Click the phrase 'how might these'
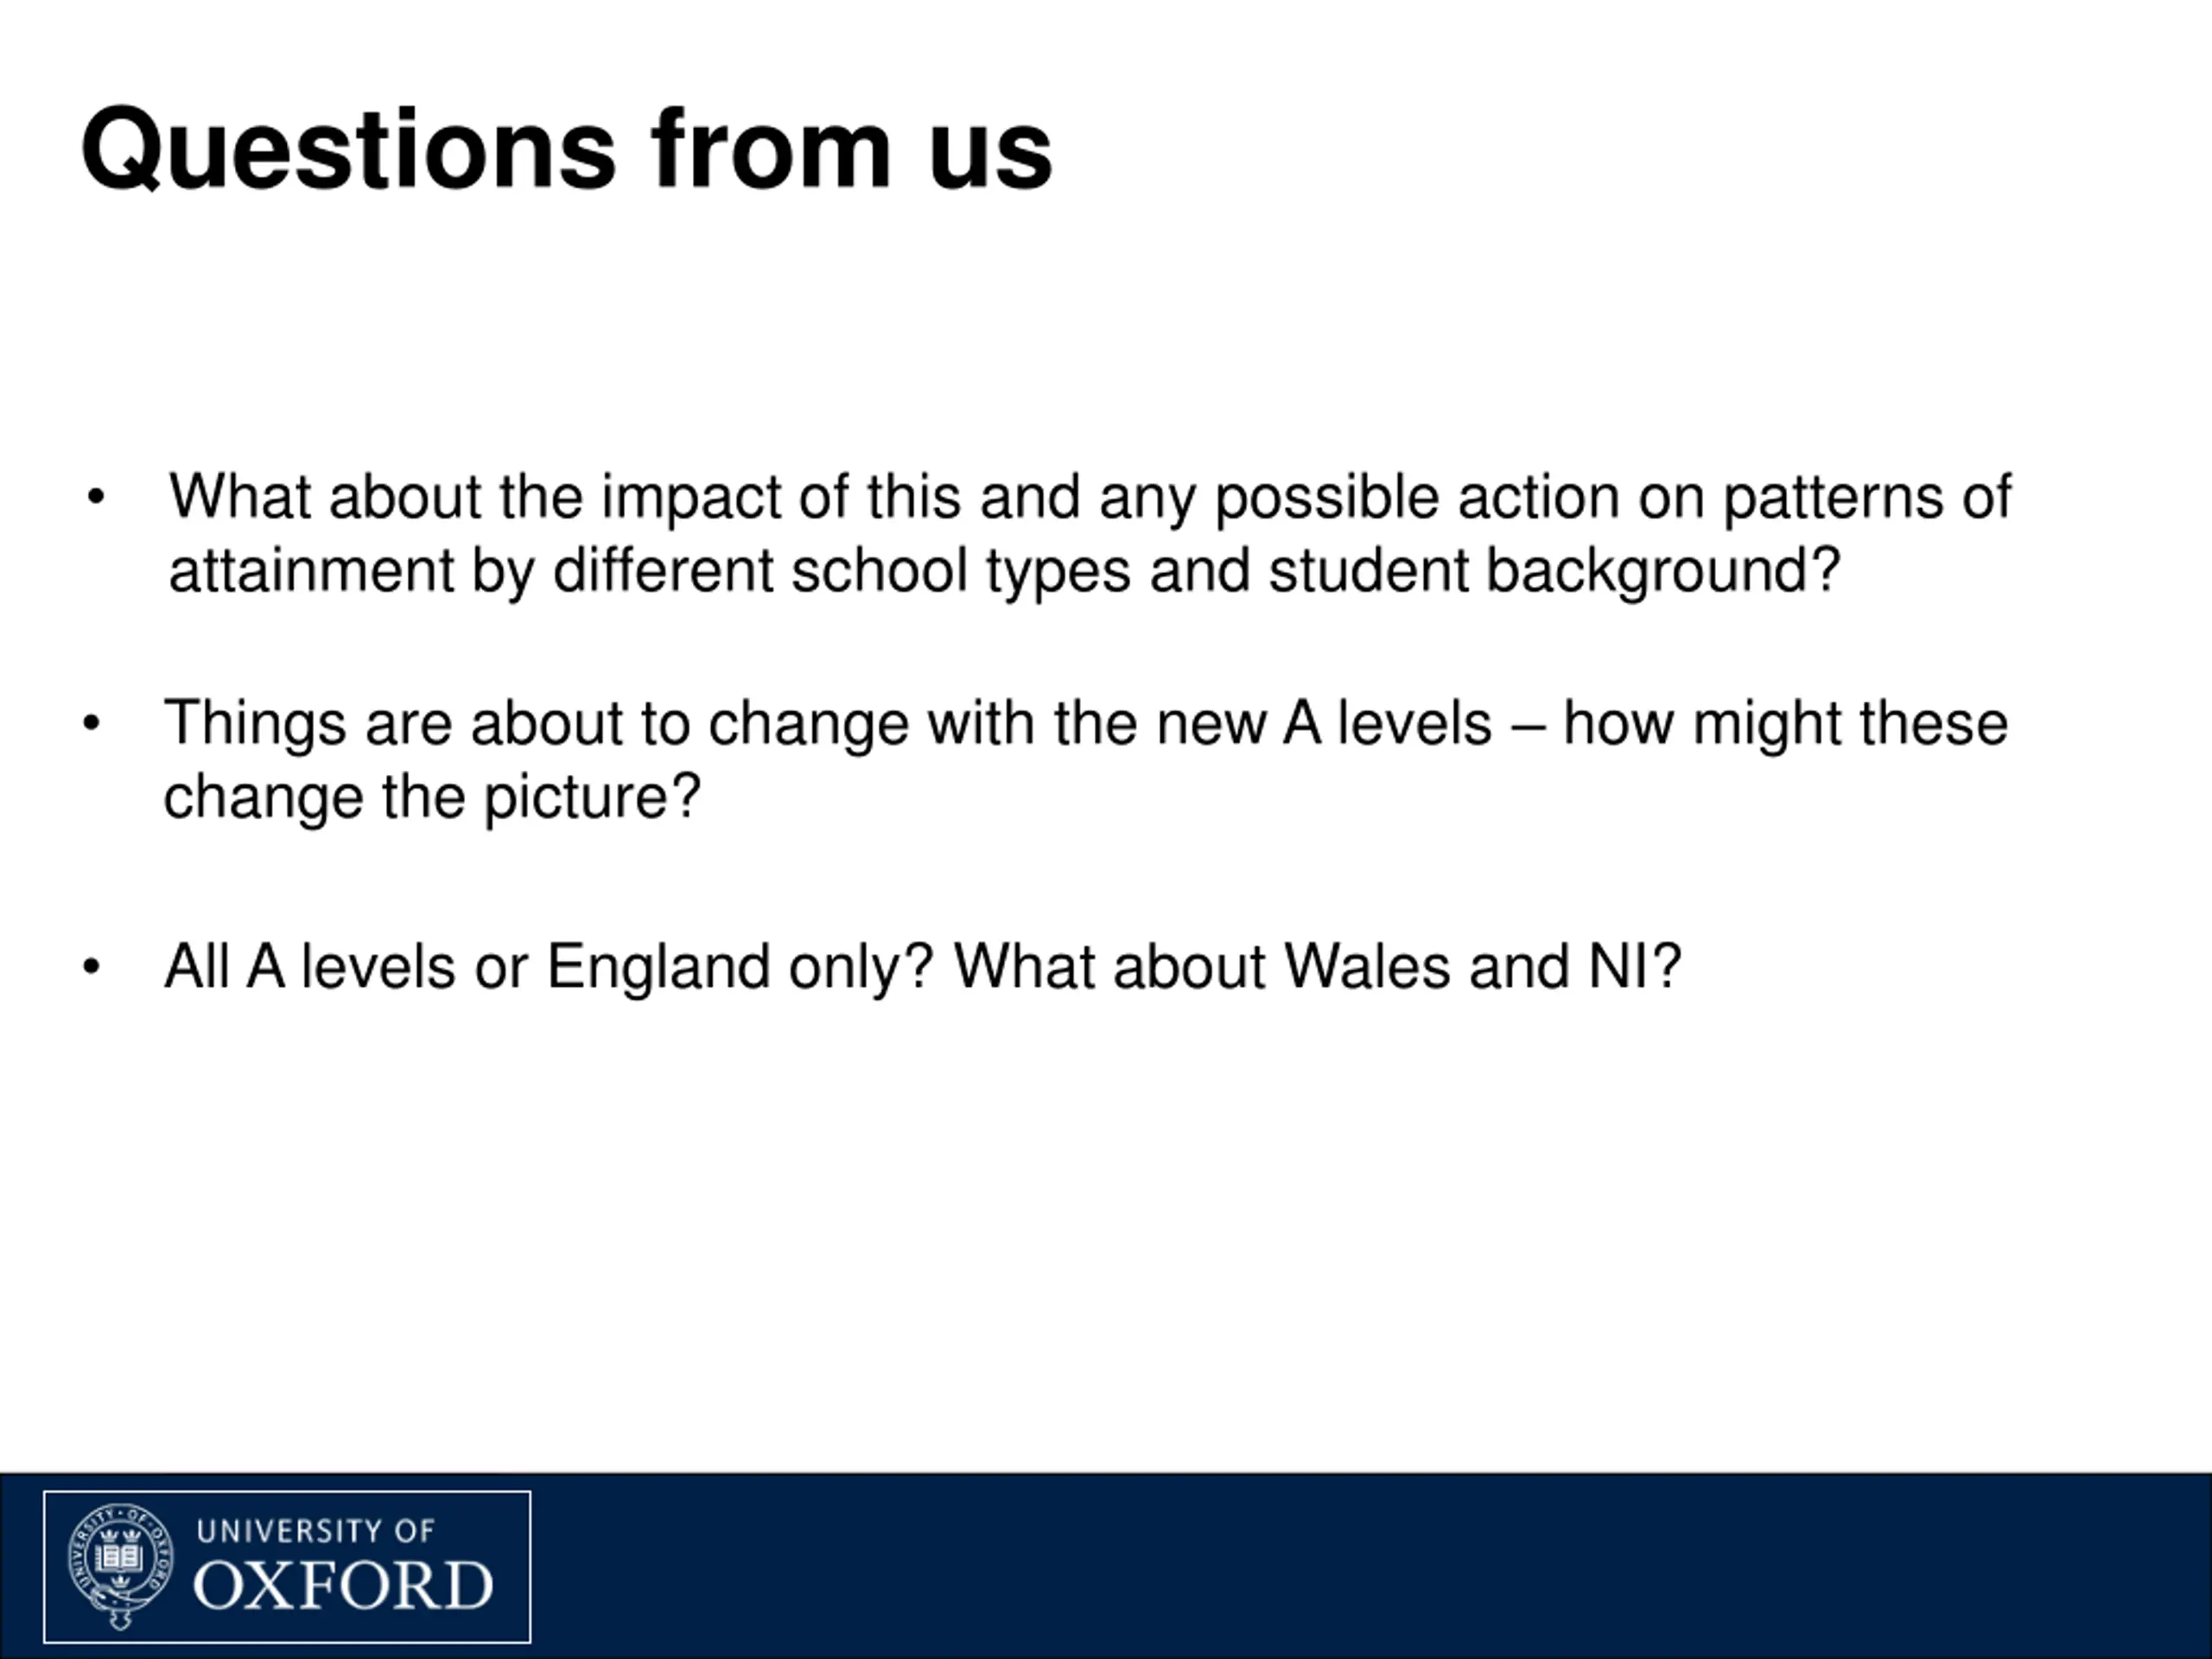Image resolution: width=2212 pixels, height=1659 pixels. tap(1786, 724)
